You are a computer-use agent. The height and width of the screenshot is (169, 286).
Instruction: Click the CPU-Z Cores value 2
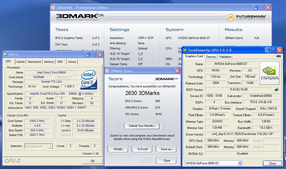70,146
